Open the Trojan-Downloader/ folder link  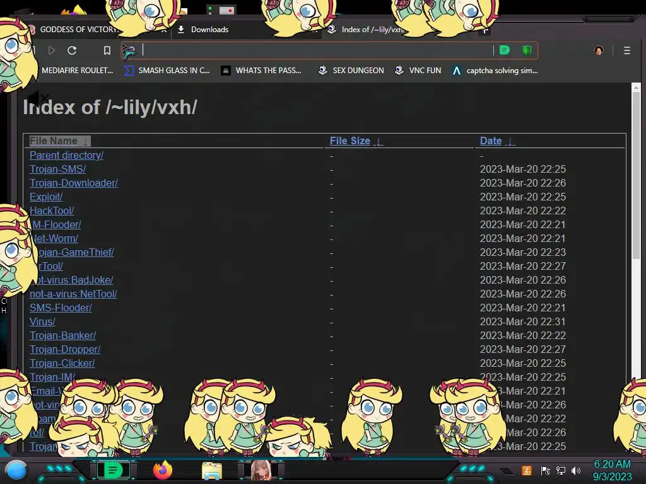pos(74,183)
